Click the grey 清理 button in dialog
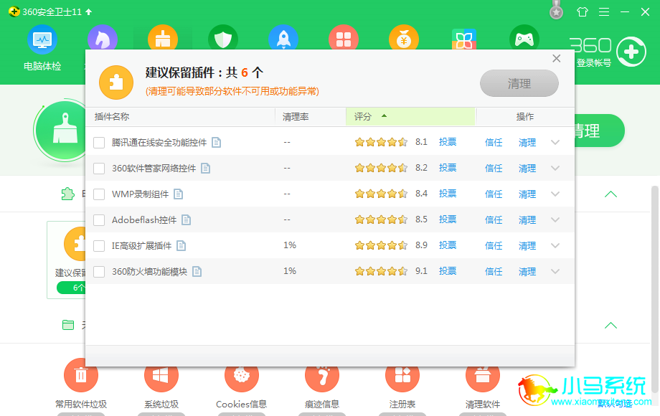 coord(519,83)
